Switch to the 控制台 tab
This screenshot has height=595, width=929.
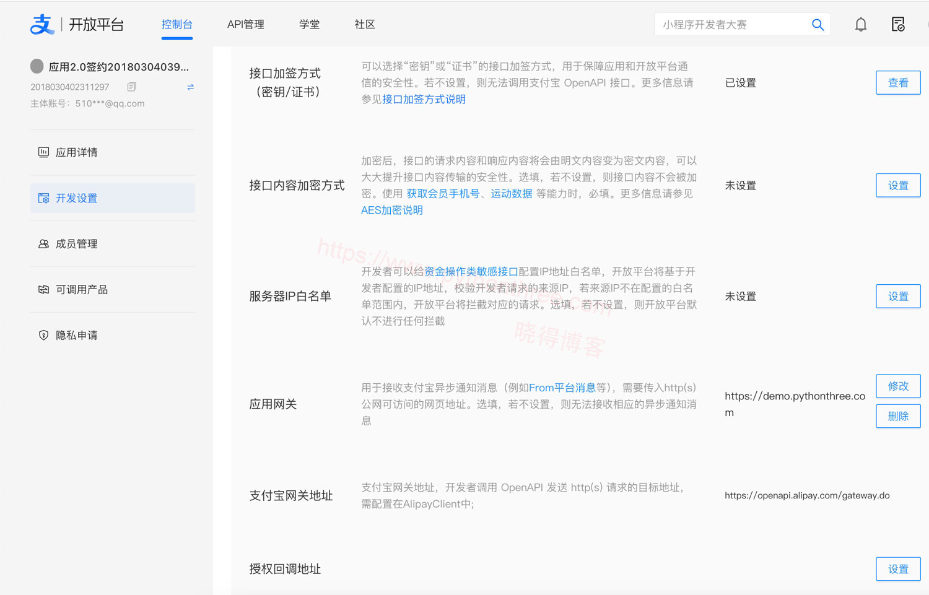[x=177, y=24]
